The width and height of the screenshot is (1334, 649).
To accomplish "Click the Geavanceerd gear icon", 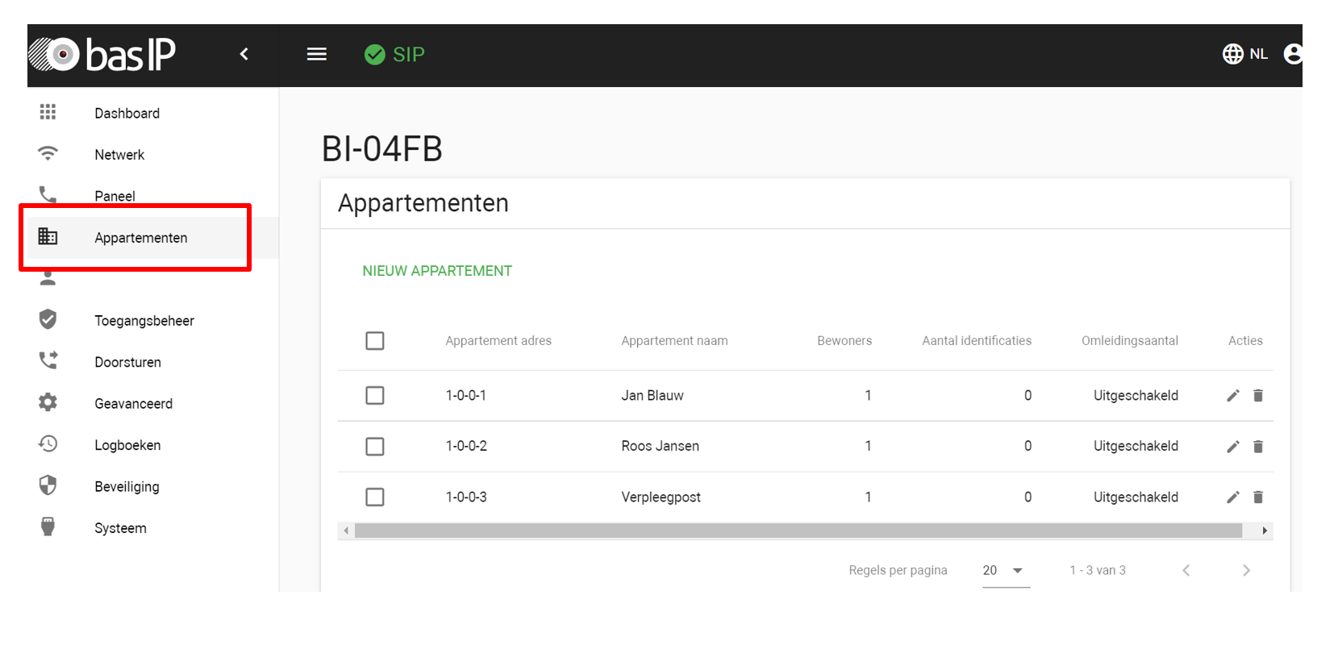I will [x=48, y=402].
